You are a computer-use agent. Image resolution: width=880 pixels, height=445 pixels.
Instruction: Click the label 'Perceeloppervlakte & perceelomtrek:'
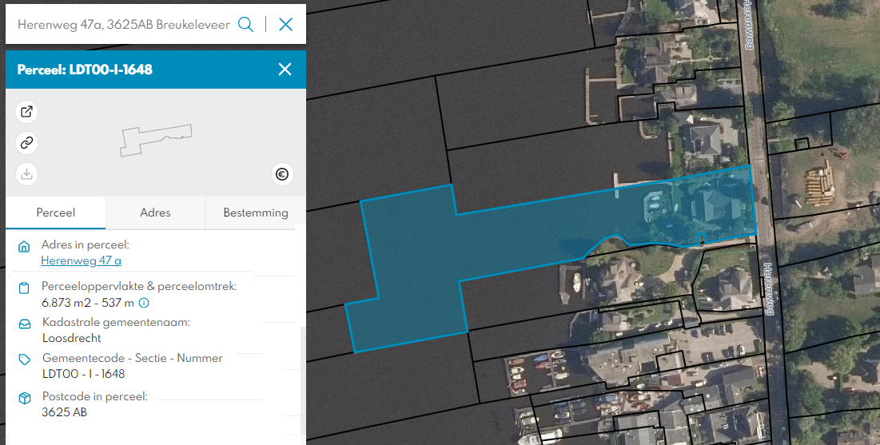(x=139, y=286)
